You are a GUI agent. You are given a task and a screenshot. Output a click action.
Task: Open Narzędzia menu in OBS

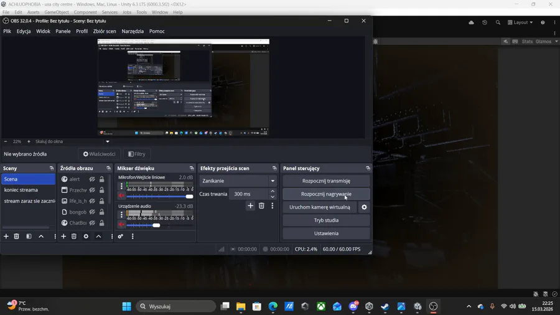click(133, 31)
